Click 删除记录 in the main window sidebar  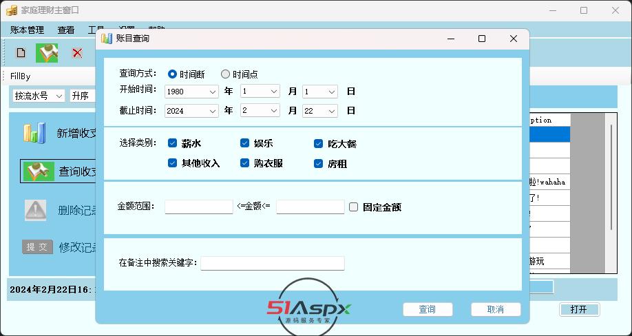pyautogui.click(x=78, y=210)
